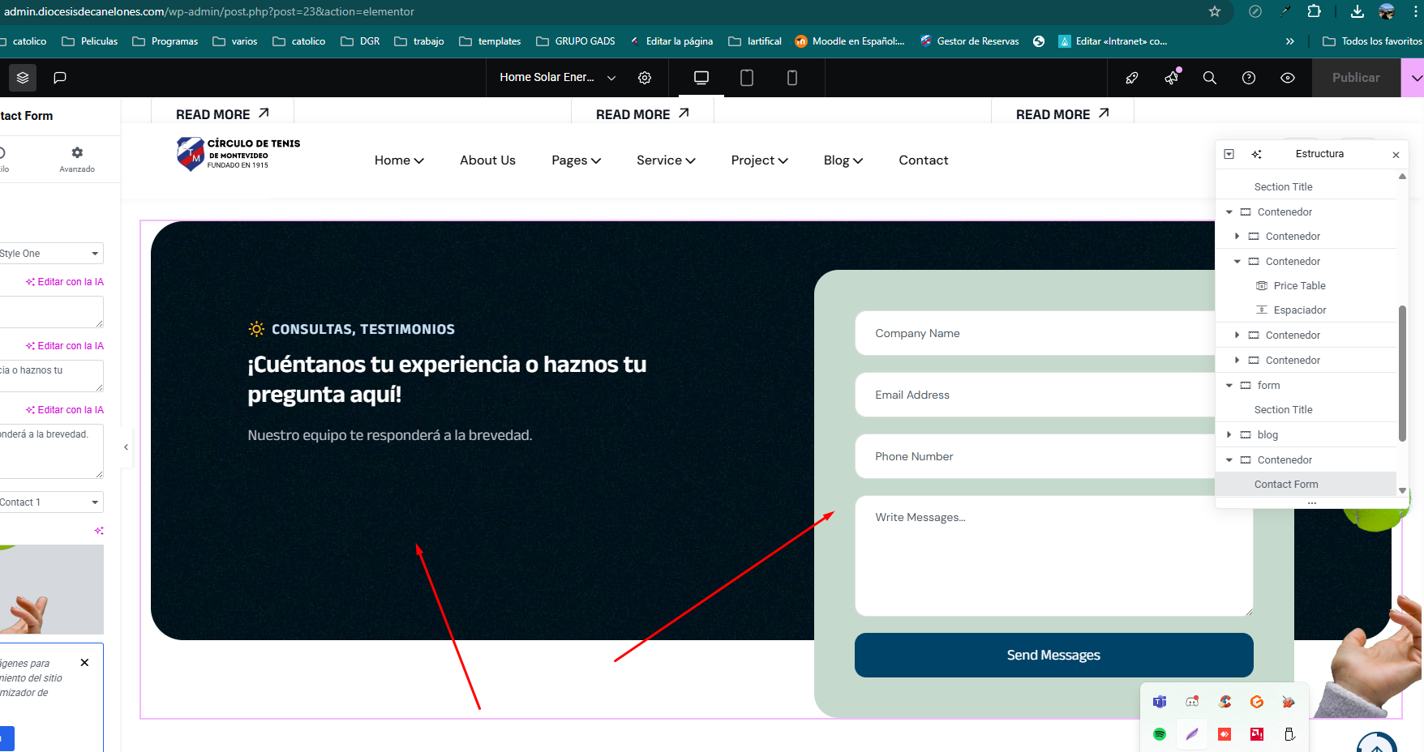
Task: Open the Elementor structure layers icon
Action: (23, 78)
